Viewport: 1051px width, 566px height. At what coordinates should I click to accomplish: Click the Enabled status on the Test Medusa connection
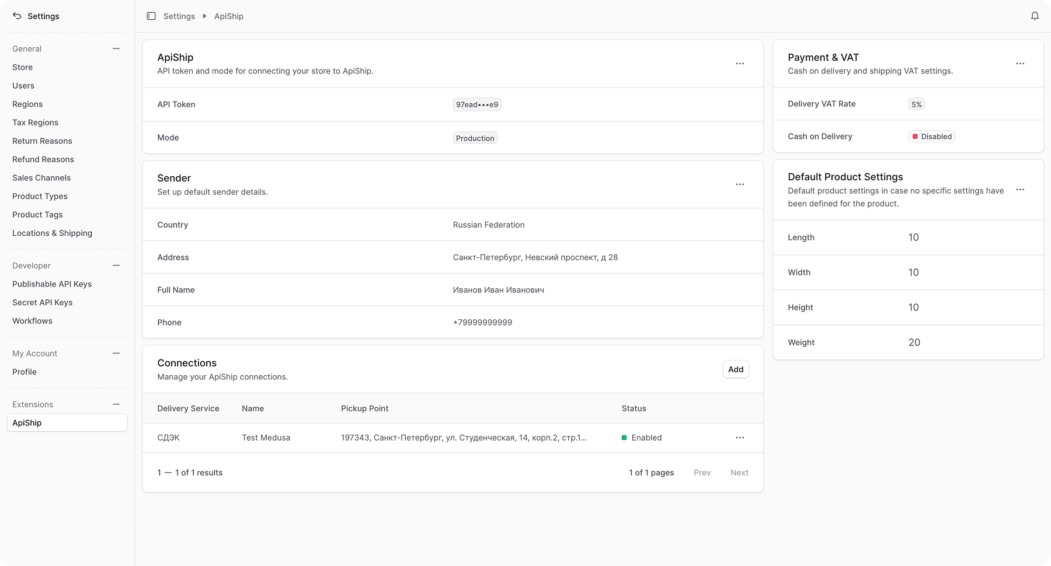(x=642, y=438)
